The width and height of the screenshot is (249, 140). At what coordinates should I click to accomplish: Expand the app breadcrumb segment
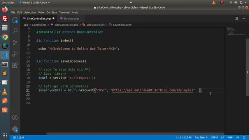26,25
